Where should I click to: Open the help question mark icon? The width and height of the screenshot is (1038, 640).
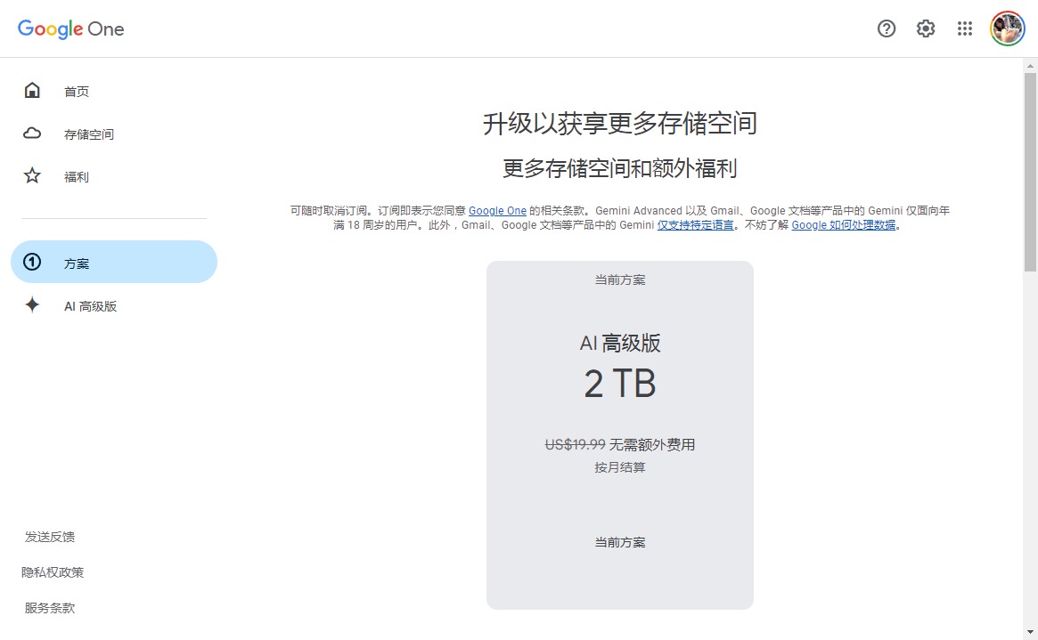coord(887,28)
